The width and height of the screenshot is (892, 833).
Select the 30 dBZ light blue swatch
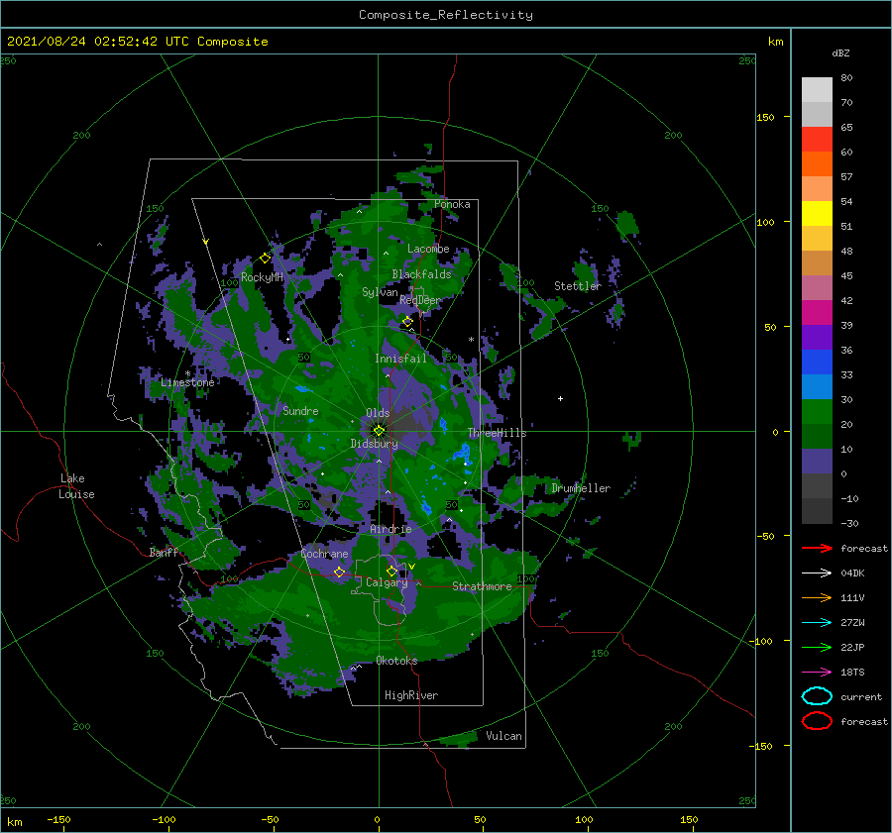[x=817, y=386]
